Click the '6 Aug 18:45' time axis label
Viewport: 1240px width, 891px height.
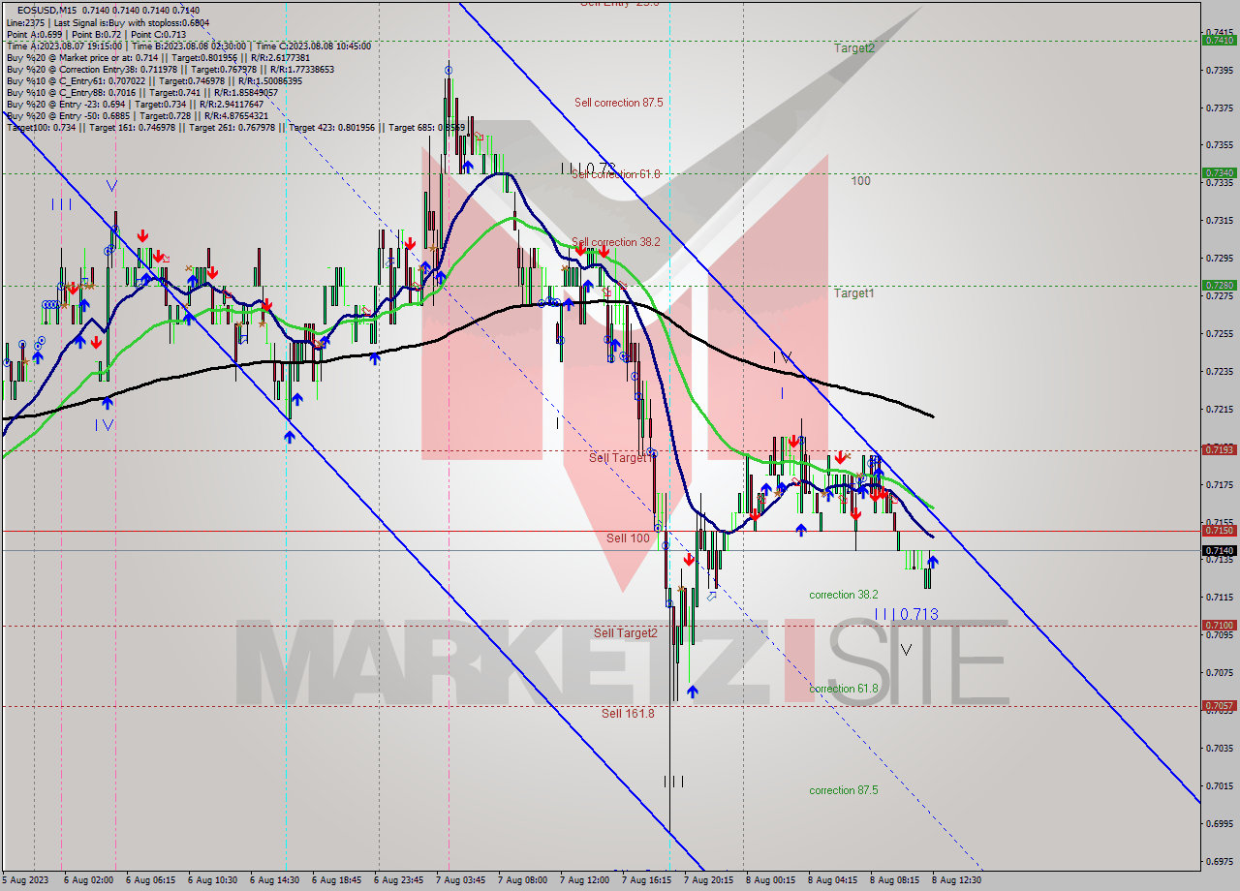(336, 880)
